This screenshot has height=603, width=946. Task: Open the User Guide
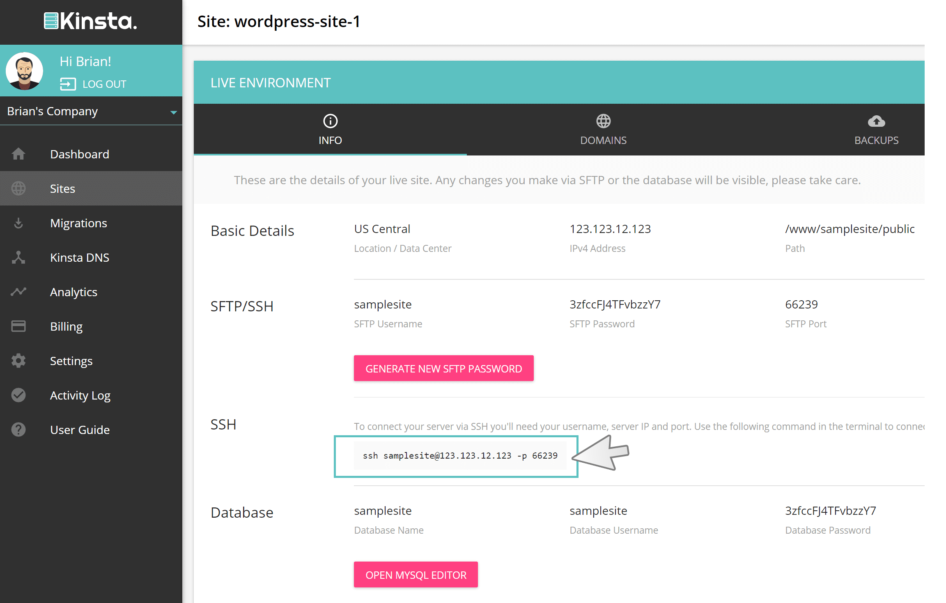[80, 430]
